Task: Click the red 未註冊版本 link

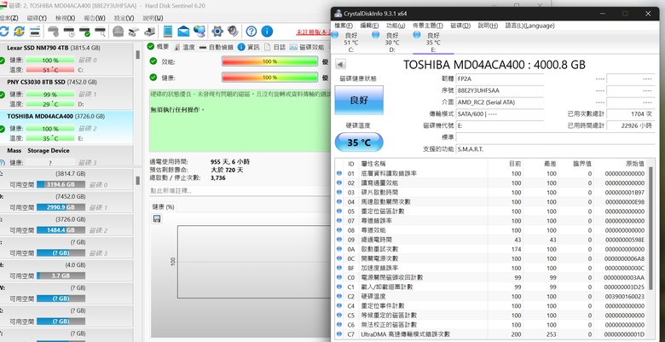Action: [315, 32]
